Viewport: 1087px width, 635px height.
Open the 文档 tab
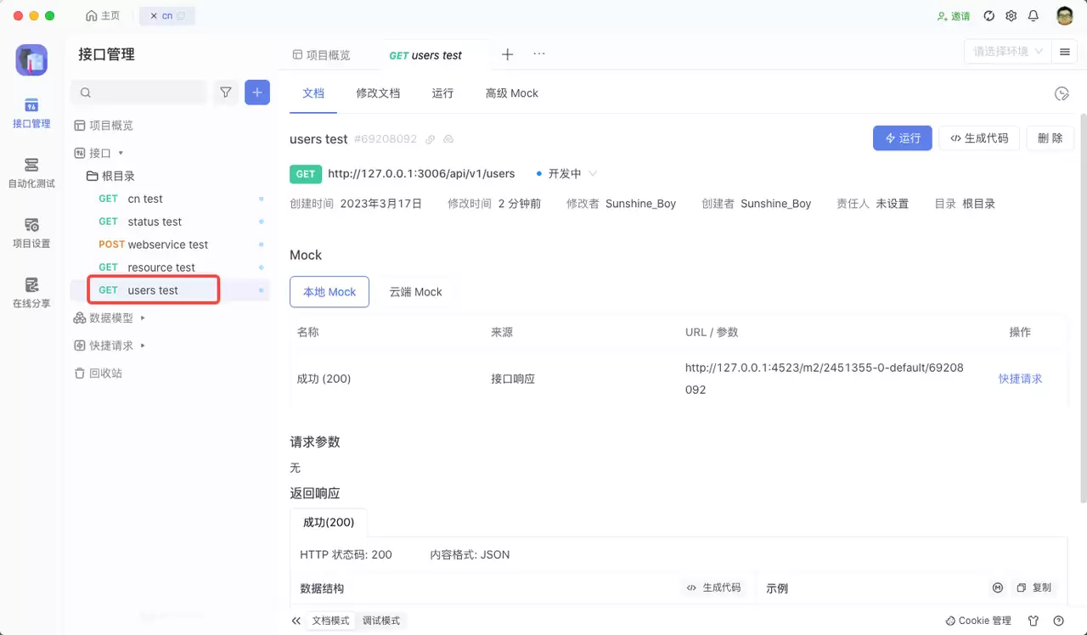tap(313, 93)
